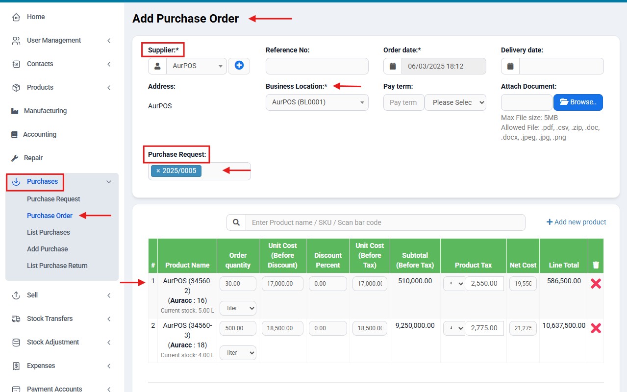
Task: Click the Manufacturing factory icon
Action: (x=15, y=111)
